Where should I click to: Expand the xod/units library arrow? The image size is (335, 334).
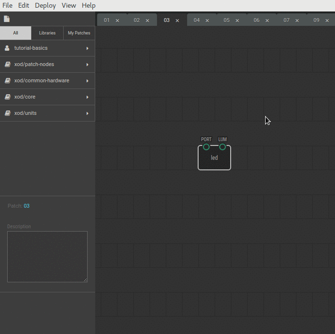(87, 113)
